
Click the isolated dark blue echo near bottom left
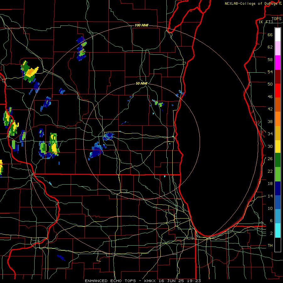[61, 258]
